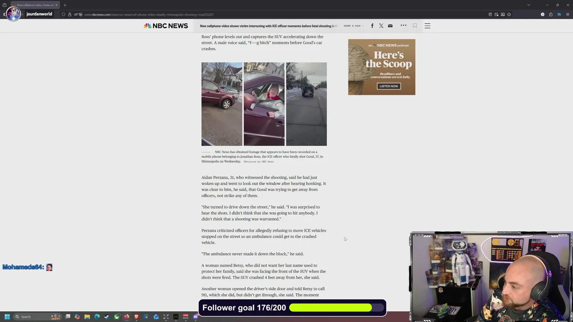Click the NBC News logo
Image resolution: width=573 pixels, height=322 pixels.
point(166,26)
